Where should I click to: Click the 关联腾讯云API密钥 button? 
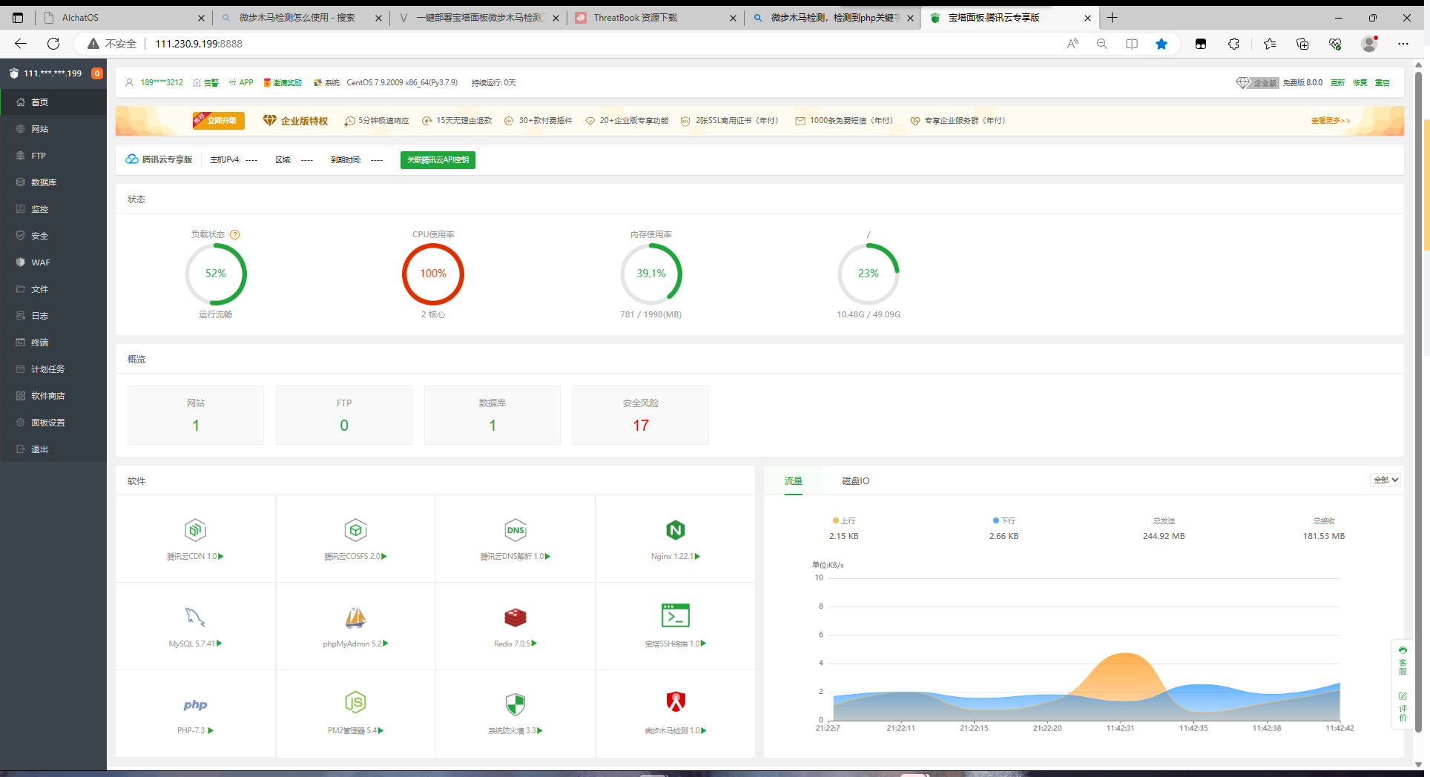coord(438,160)
